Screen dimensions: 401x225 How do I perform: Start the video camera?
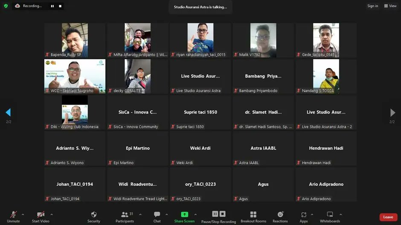coord(41,217)
